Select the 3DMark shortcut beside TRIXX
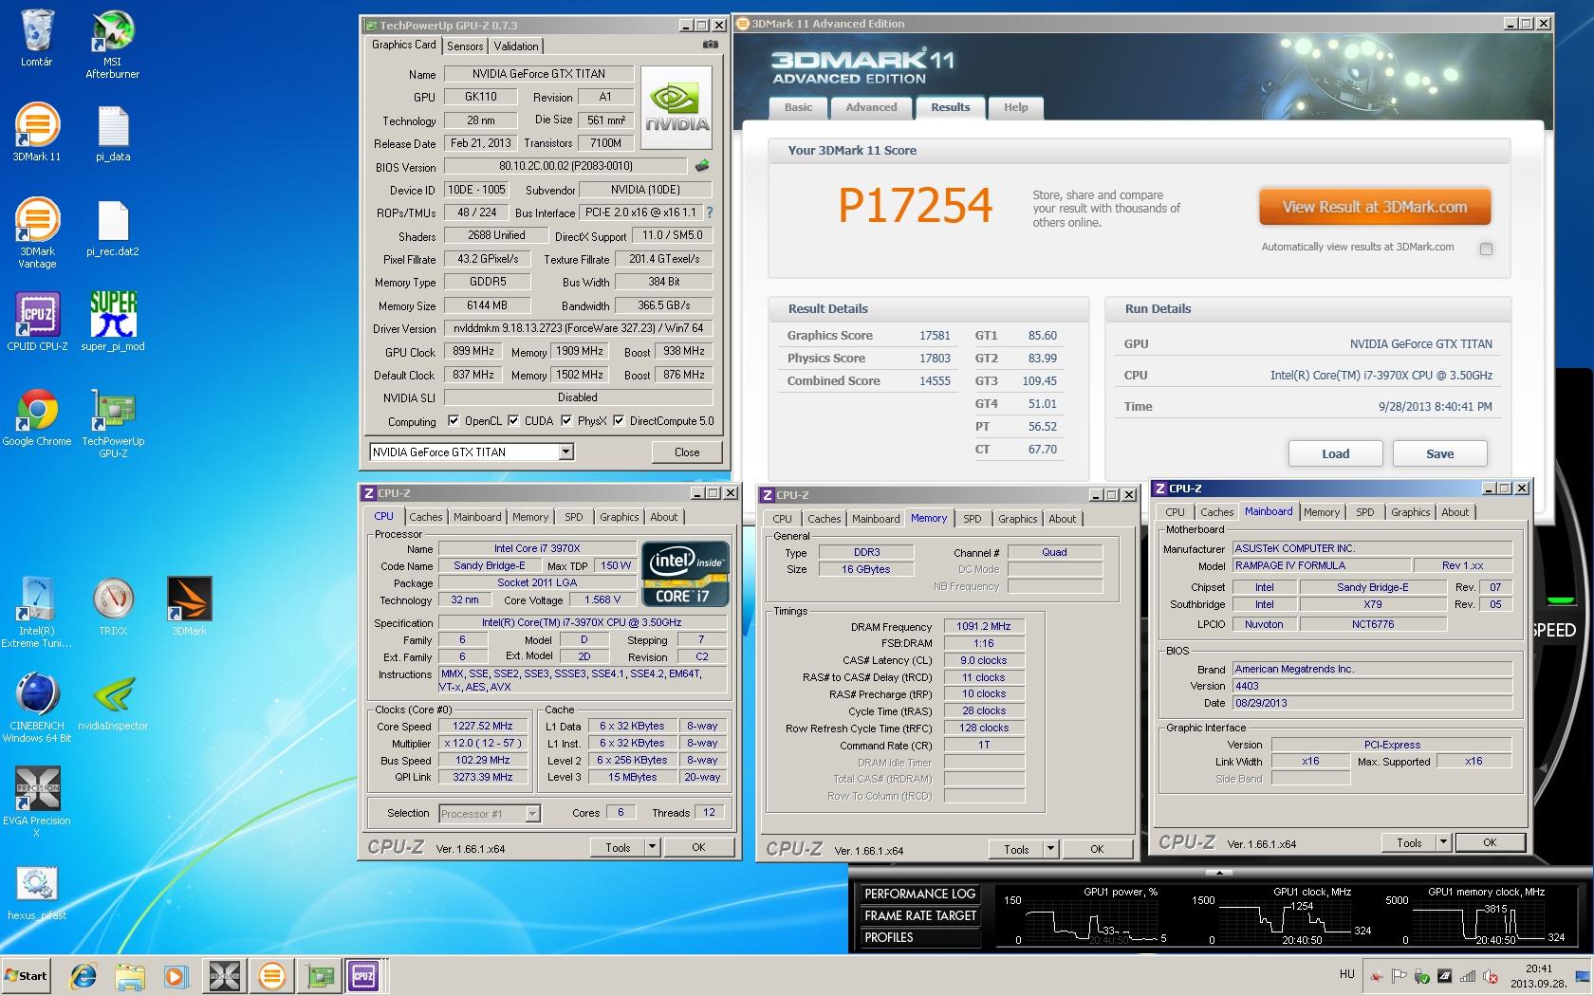1594x996 pixels. [189, 607]
